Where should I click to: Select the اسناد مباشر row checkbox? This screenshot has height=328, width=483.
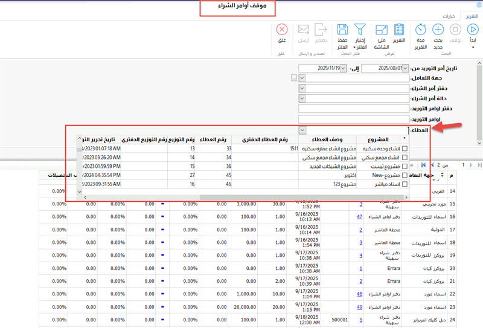click(x=405, y=184)
